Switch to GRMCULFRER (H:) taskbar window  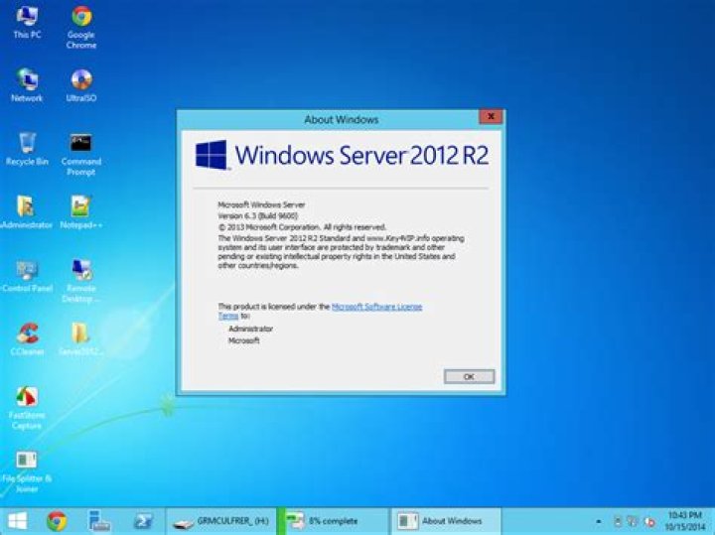pos(220,521)
